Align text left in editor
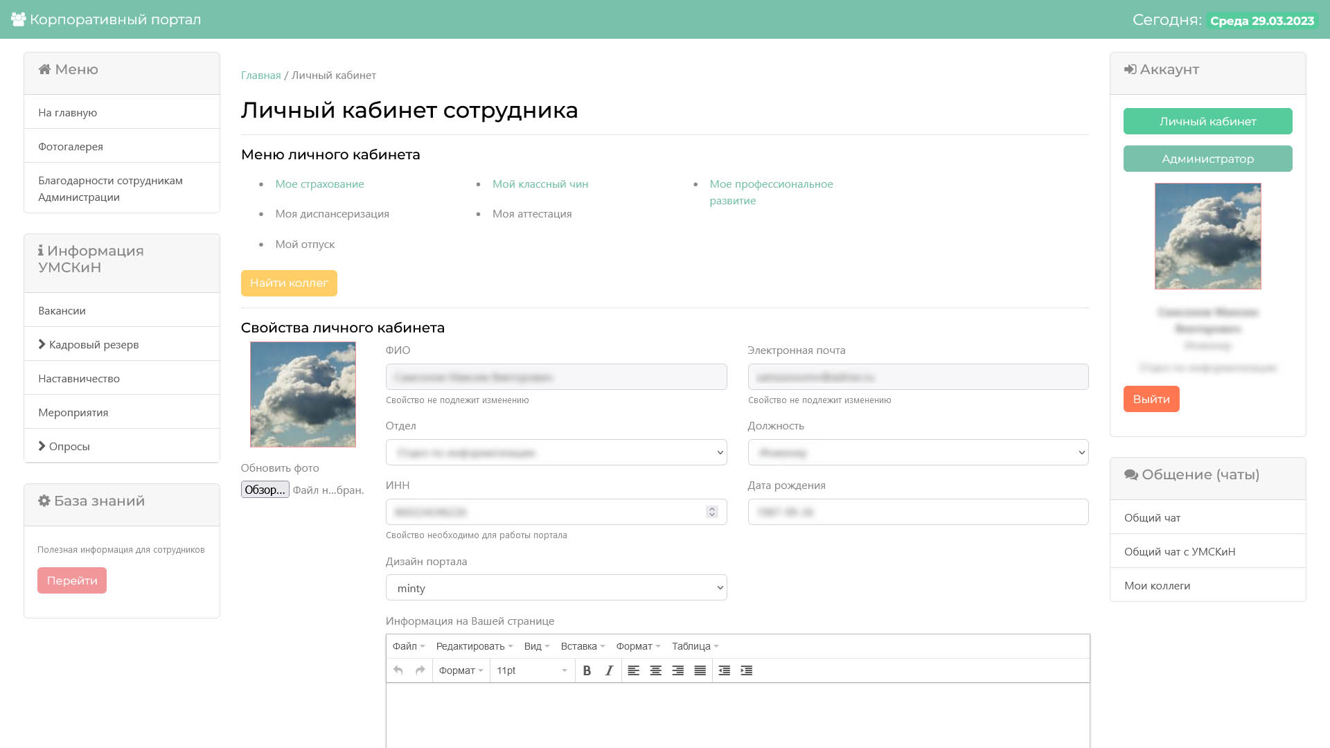 click(x=633, y=670)
